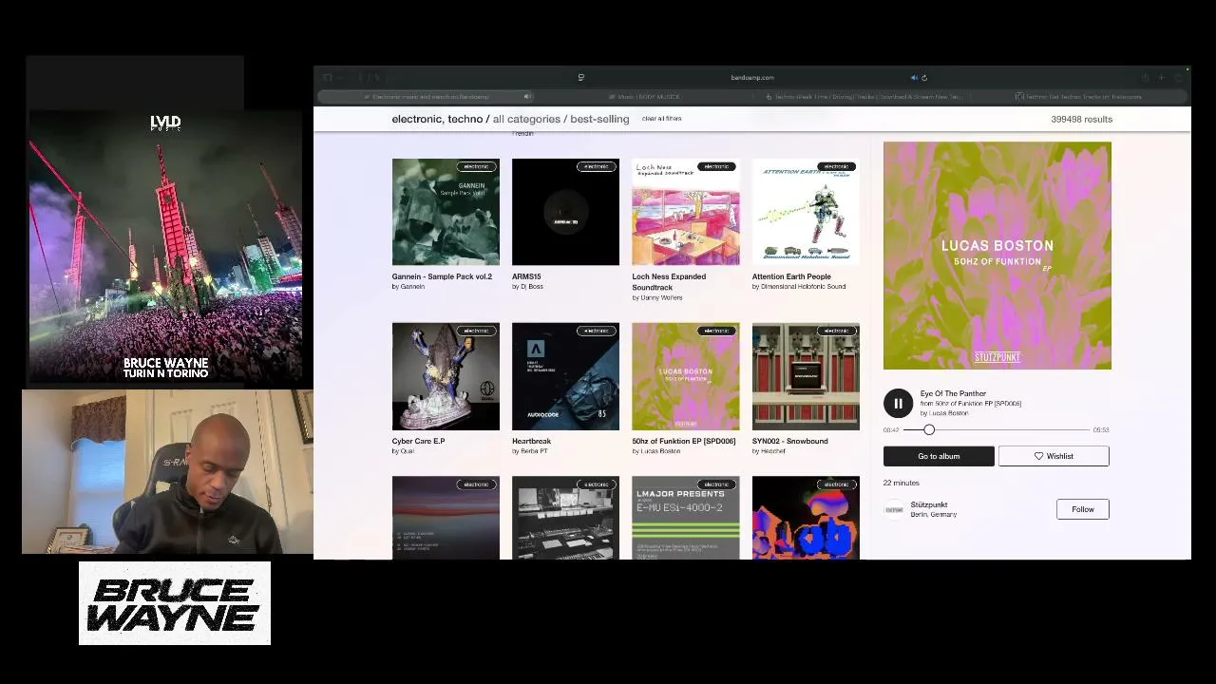The image size is (1216, 684).
Task: Click the artist name Berba PT
Action: (x=534, y=450)
